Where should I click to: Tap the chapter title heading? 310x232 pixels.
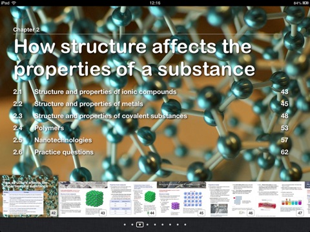[134, 58]
